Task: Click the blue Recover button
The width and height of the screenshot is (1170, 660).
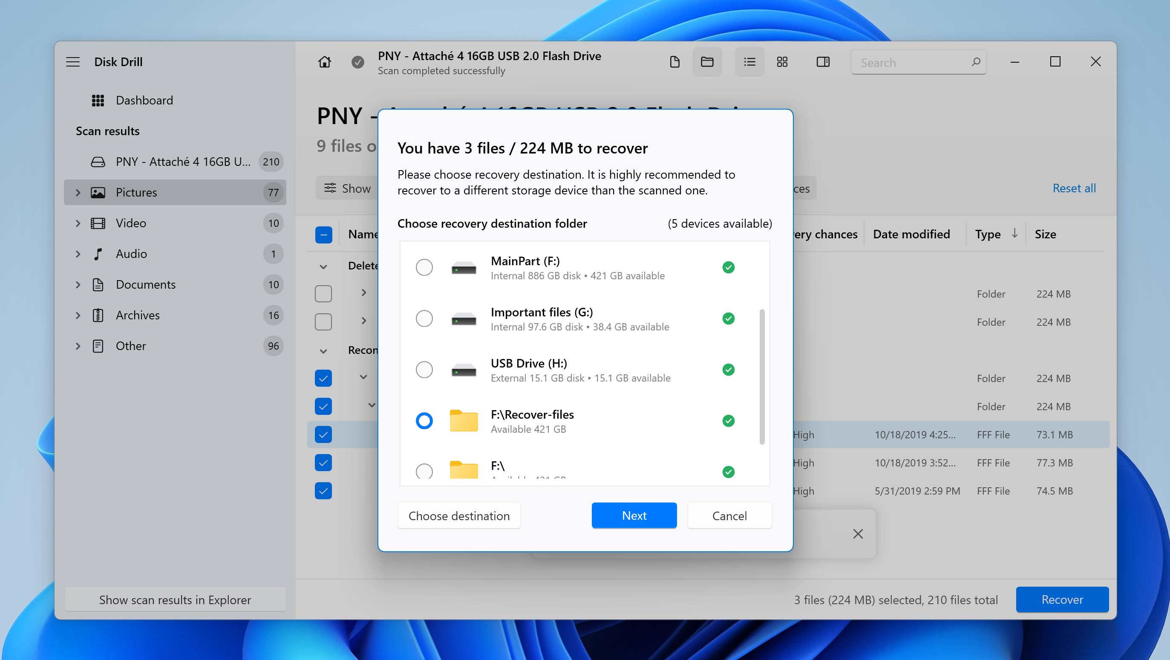Action: pos(1062,599)
